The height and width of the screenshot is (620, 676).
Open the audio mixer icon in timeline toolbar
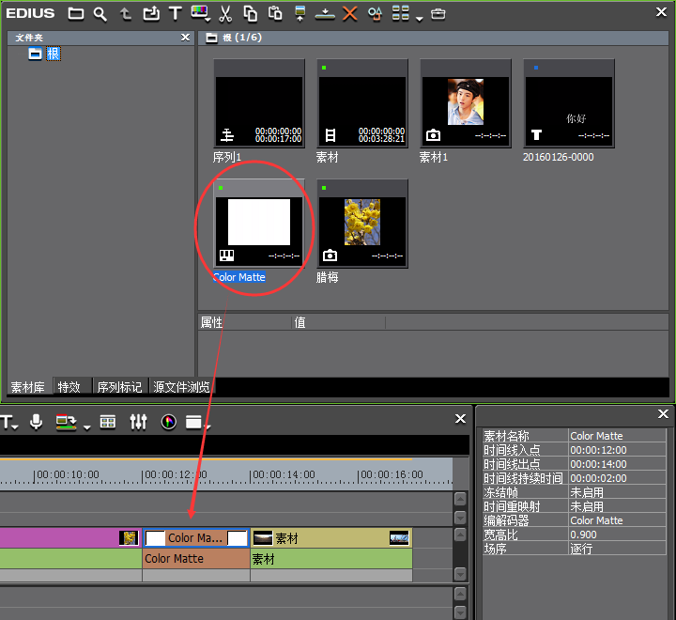[x=139, y=422]
